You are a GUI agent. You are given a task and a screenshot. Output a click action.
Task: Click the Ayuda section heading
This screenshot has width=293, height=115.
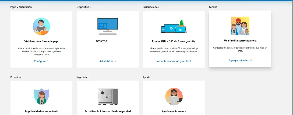(146, 77)
